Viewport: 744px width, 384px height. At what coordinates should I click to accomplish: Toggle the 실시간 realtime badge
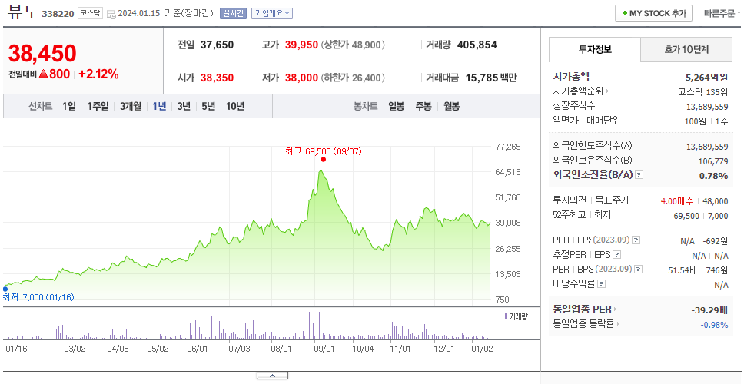(x=233, y=13)
